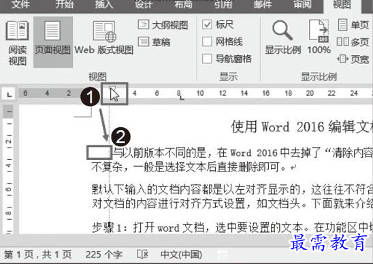Image resolution: width=373 pixels, height=264 pixels.
Task: Click the line starting 对文档的内容进行对齐
Action: [x=232, y=203]
